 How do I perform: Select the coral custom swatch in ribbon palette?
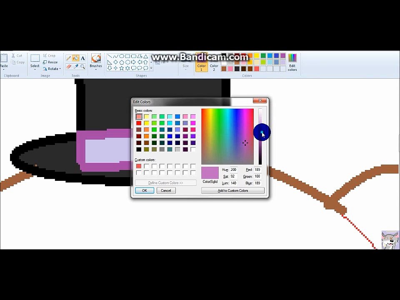click(257, 69)
